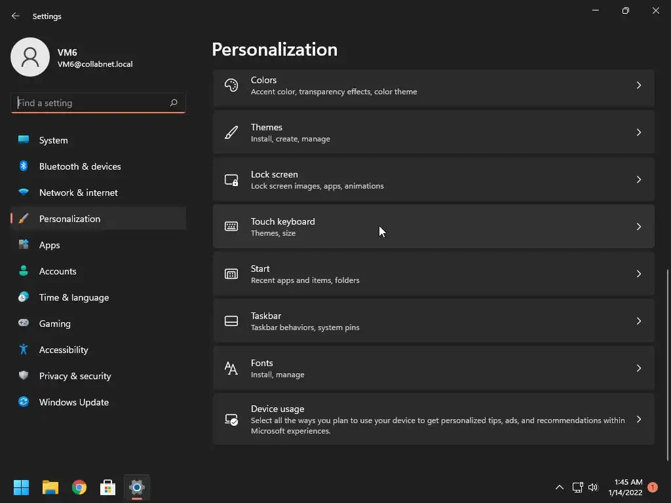
Task: Expand the Taskbar settings chevron
Action: point(639,321)
